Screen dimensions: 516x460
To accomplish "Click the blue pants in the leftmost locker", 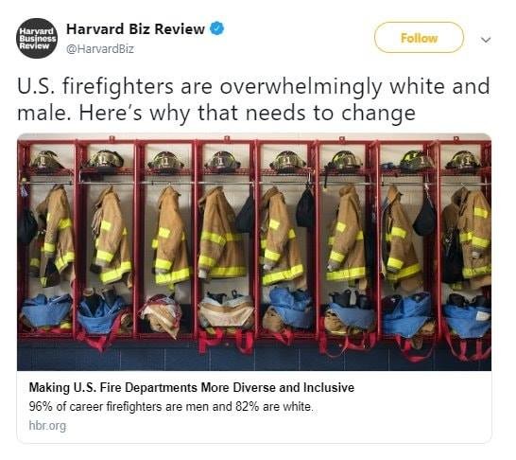I will (46, 310).
